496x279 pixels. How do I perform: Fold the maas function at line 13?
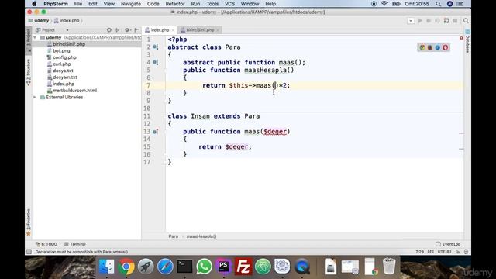tap(165, 132)
